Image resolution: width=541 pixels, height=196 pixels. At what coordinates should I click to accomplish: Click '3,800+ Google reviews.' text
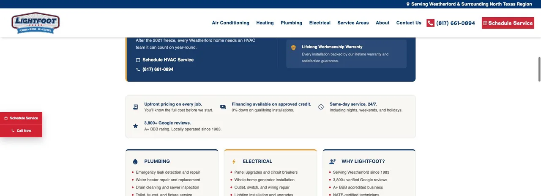coord(167,123)
